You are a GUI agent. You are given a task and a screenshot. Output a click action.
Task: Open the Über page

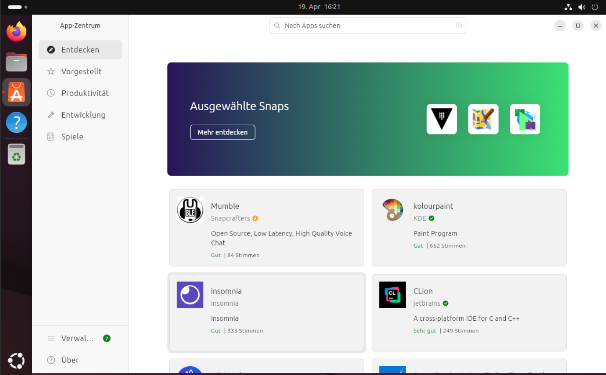tap(70, 360)
